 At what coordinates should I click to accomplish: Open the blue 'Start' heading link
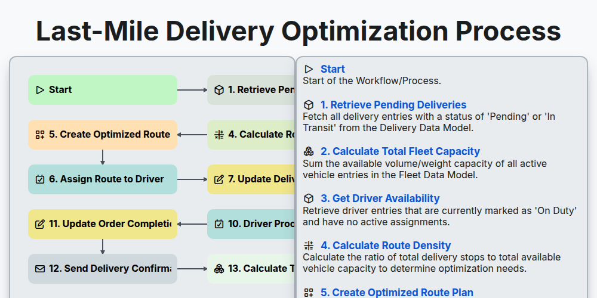333,69
